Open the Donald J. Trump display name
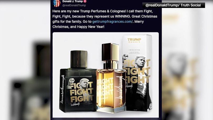Image resolution: width=213 pixels, height=120 pixels. pos(73,1)
